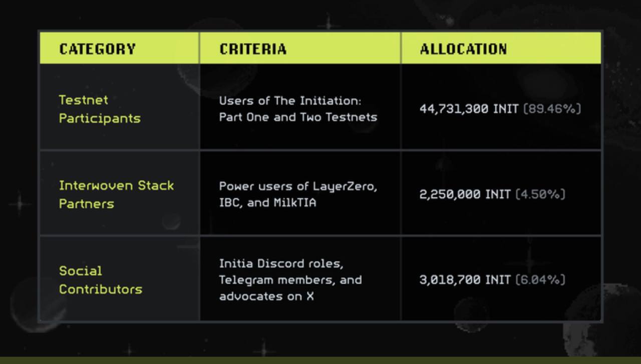Click the 'Telegram members, and' text line
This screenshot has width=641, height=364.
coord(290,280)
